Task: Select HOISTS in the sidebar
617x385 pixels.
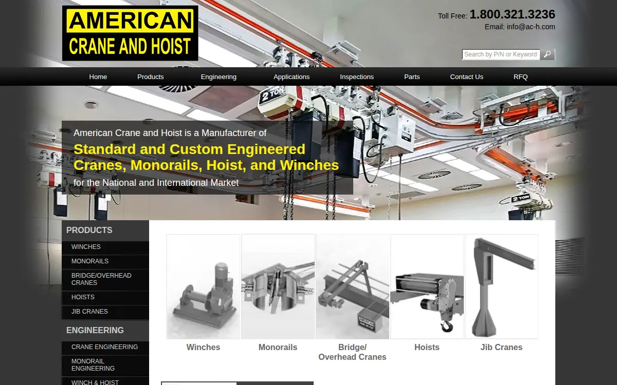Action: point(105,297)
